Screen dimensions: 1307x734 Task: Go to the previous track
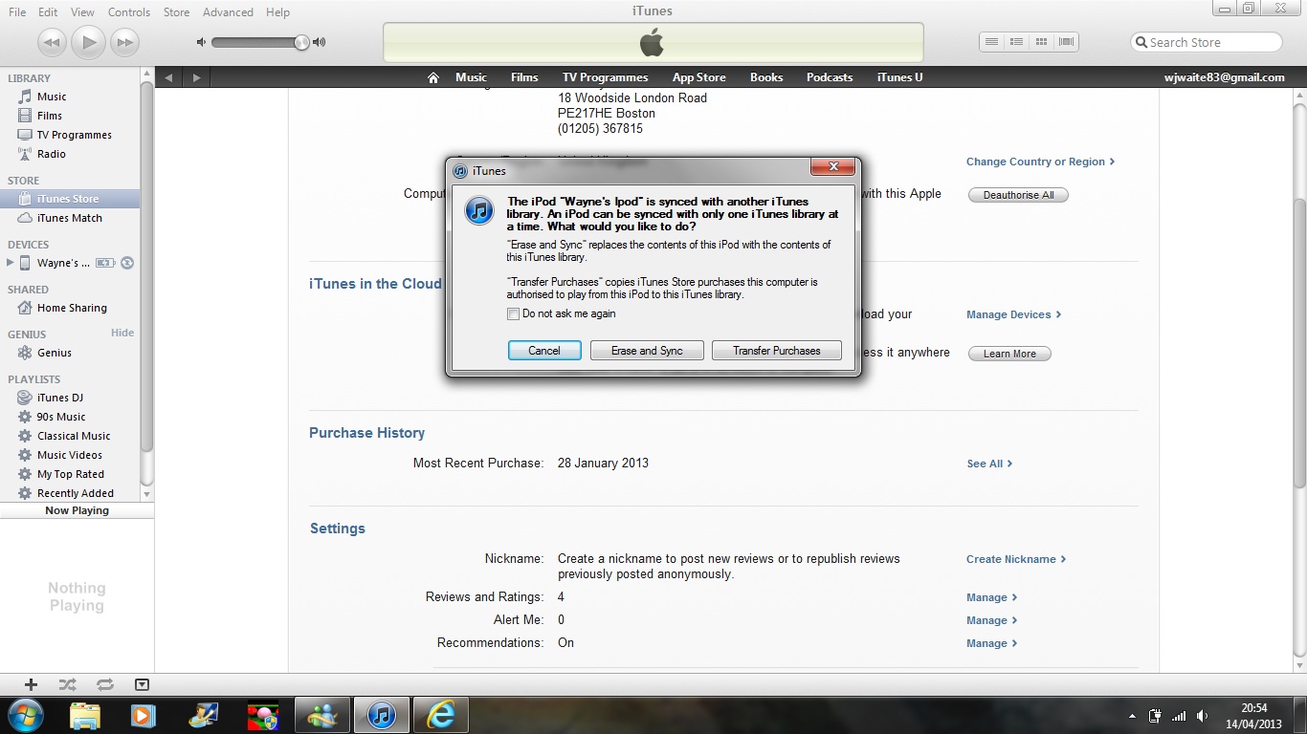52,42
